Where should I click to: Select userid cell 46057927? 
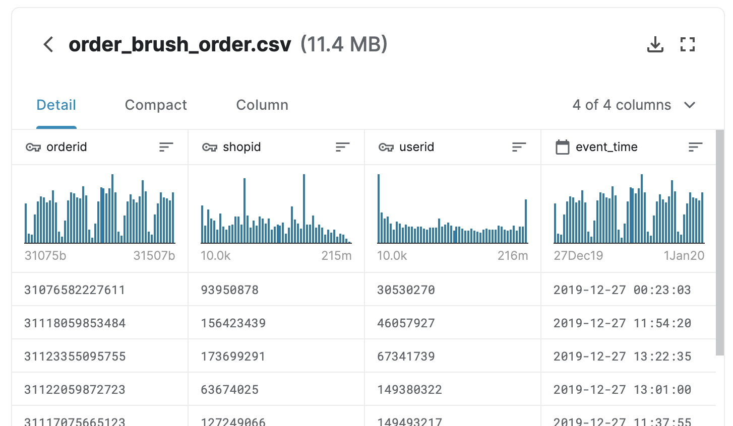pyautogui.click(x=453, y=323)
